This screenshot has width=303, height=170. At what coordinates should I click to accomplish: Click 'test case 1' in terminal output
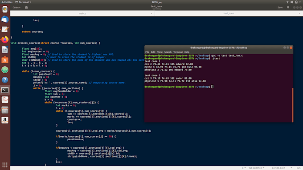(152, 61)
